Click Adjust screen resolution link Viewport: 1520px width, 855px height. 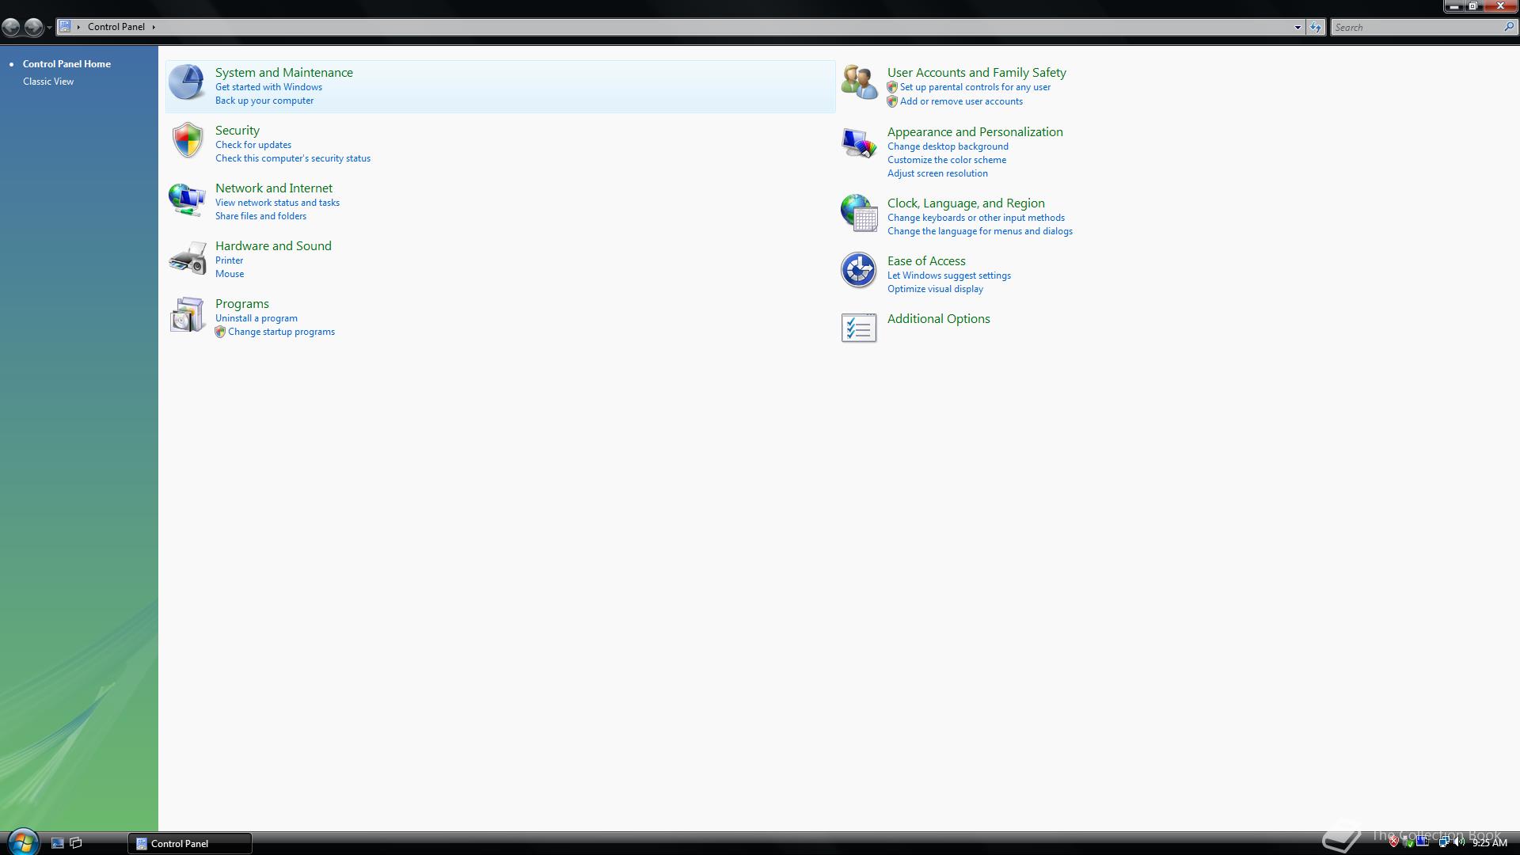(x=937, y=173)
